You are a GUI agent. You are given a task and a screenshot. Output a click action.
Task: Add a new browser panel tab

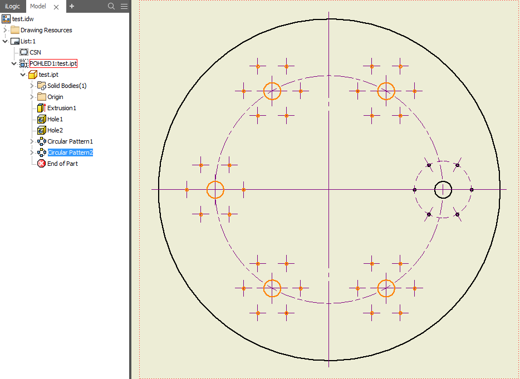(x=72, y=6)
